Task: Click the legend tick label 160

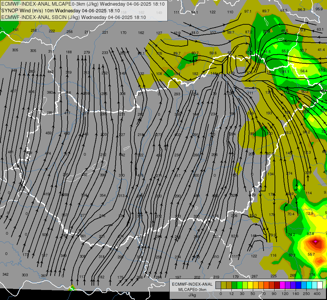Action: 296,294
